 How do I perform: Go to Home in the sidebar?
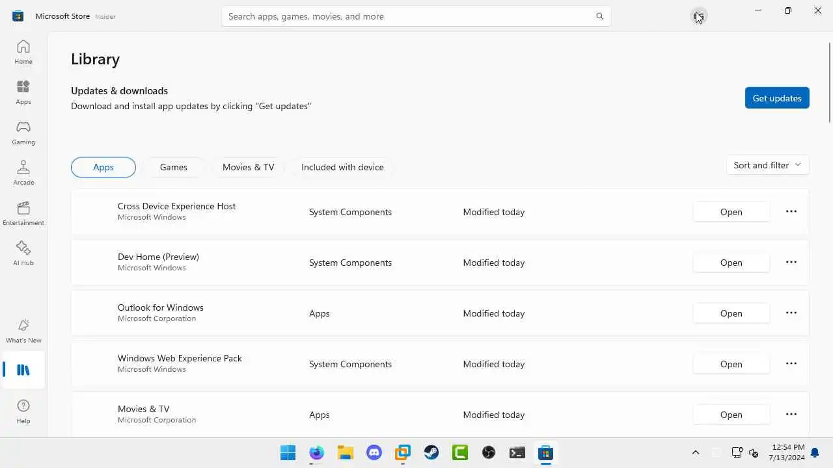pos(23,52)
